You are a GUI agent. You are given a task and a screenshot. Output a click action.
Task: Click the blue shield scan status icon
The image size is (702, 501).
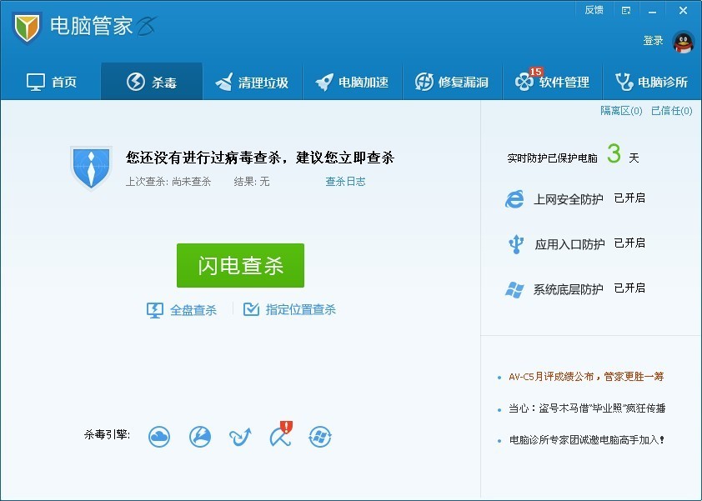point(92,168)
